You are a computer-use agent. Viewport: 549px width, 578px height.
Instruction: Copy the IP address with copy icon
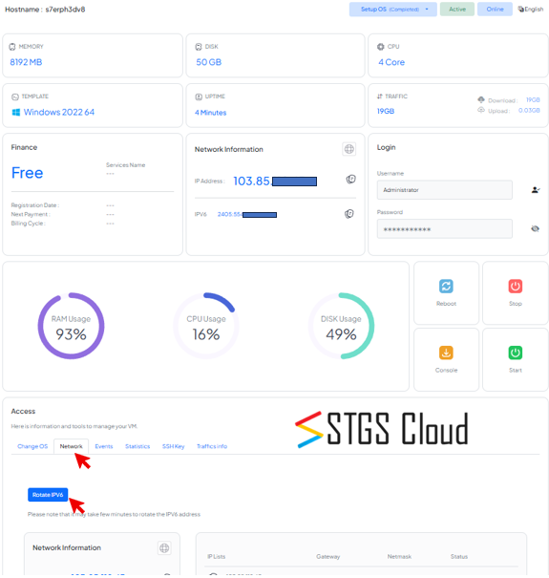click(x=350, y=180)
